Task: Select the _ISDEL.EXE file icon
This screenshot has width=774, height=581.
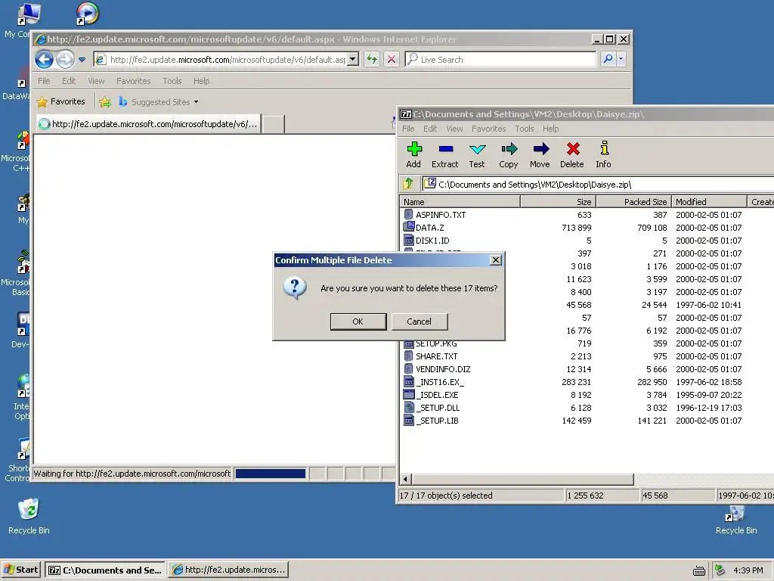Action: click(408, 394)
